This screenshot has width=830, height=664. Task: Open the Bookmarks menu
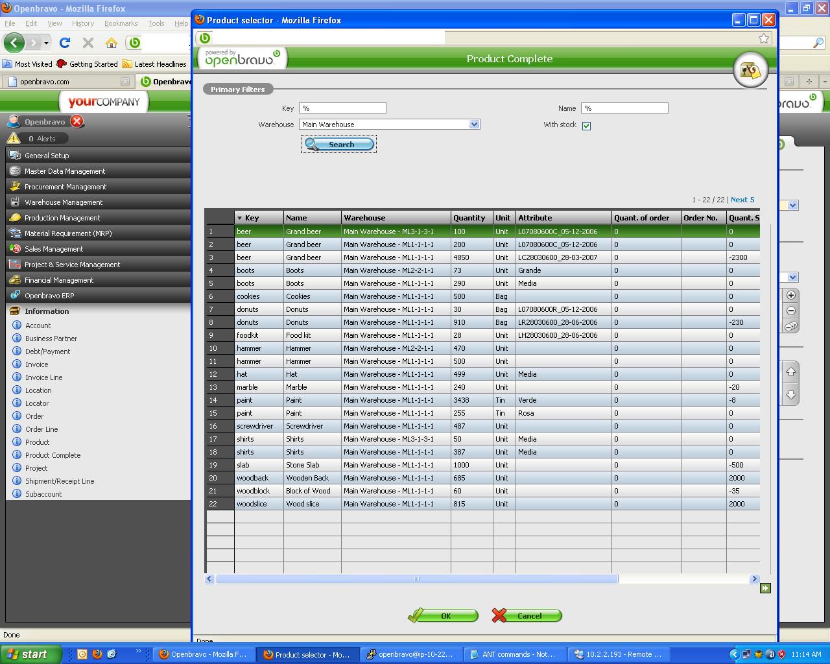coord(121,23)
